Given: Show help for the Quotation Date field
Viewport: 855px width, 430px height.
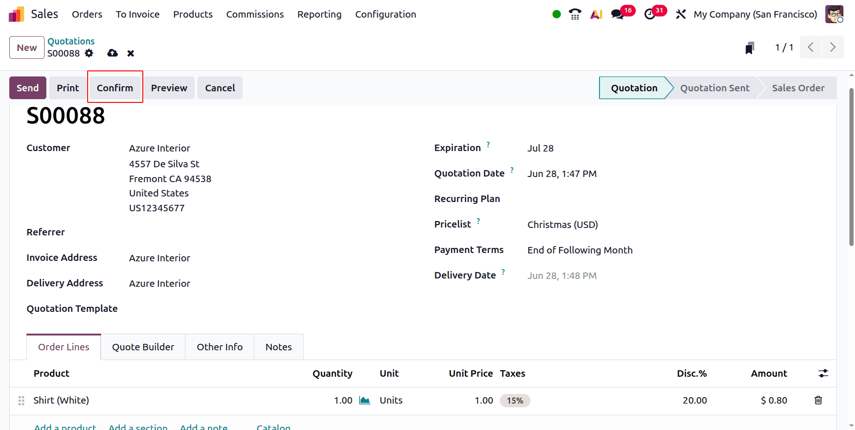Looking at the screenshot, I should tap(512, 170).
